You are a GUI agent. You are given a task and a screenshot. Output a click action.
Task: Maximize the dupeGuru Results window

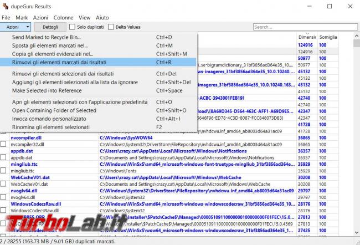(x=330, y=6)
